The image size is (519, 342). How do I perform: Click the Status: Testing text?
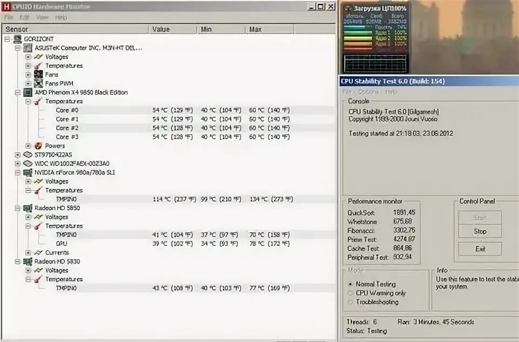(x=367, y=331)
